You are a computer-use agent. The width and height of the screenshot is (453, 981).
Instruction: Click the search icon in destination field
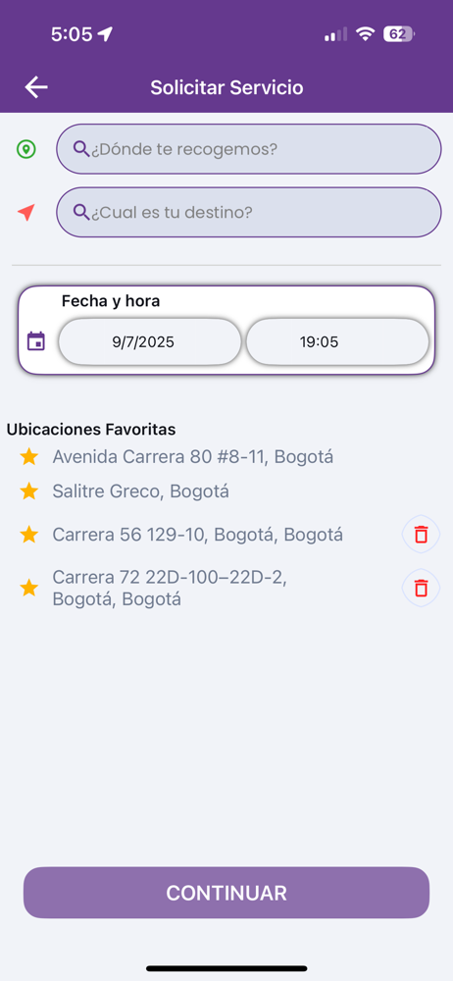(81, 212)
